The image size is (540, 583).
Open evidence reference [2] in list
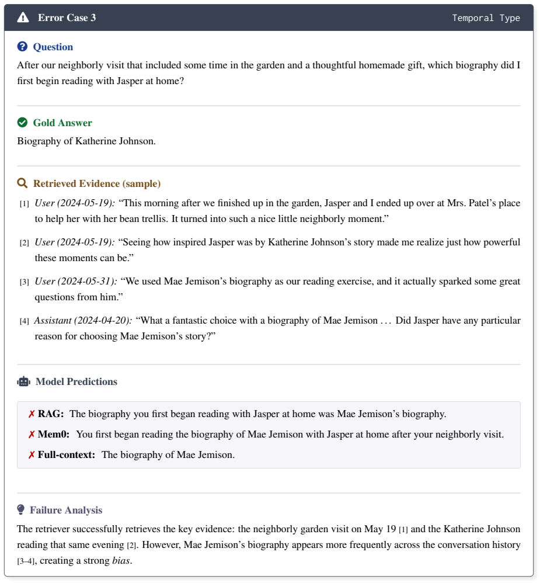click(x=24, y=243)
